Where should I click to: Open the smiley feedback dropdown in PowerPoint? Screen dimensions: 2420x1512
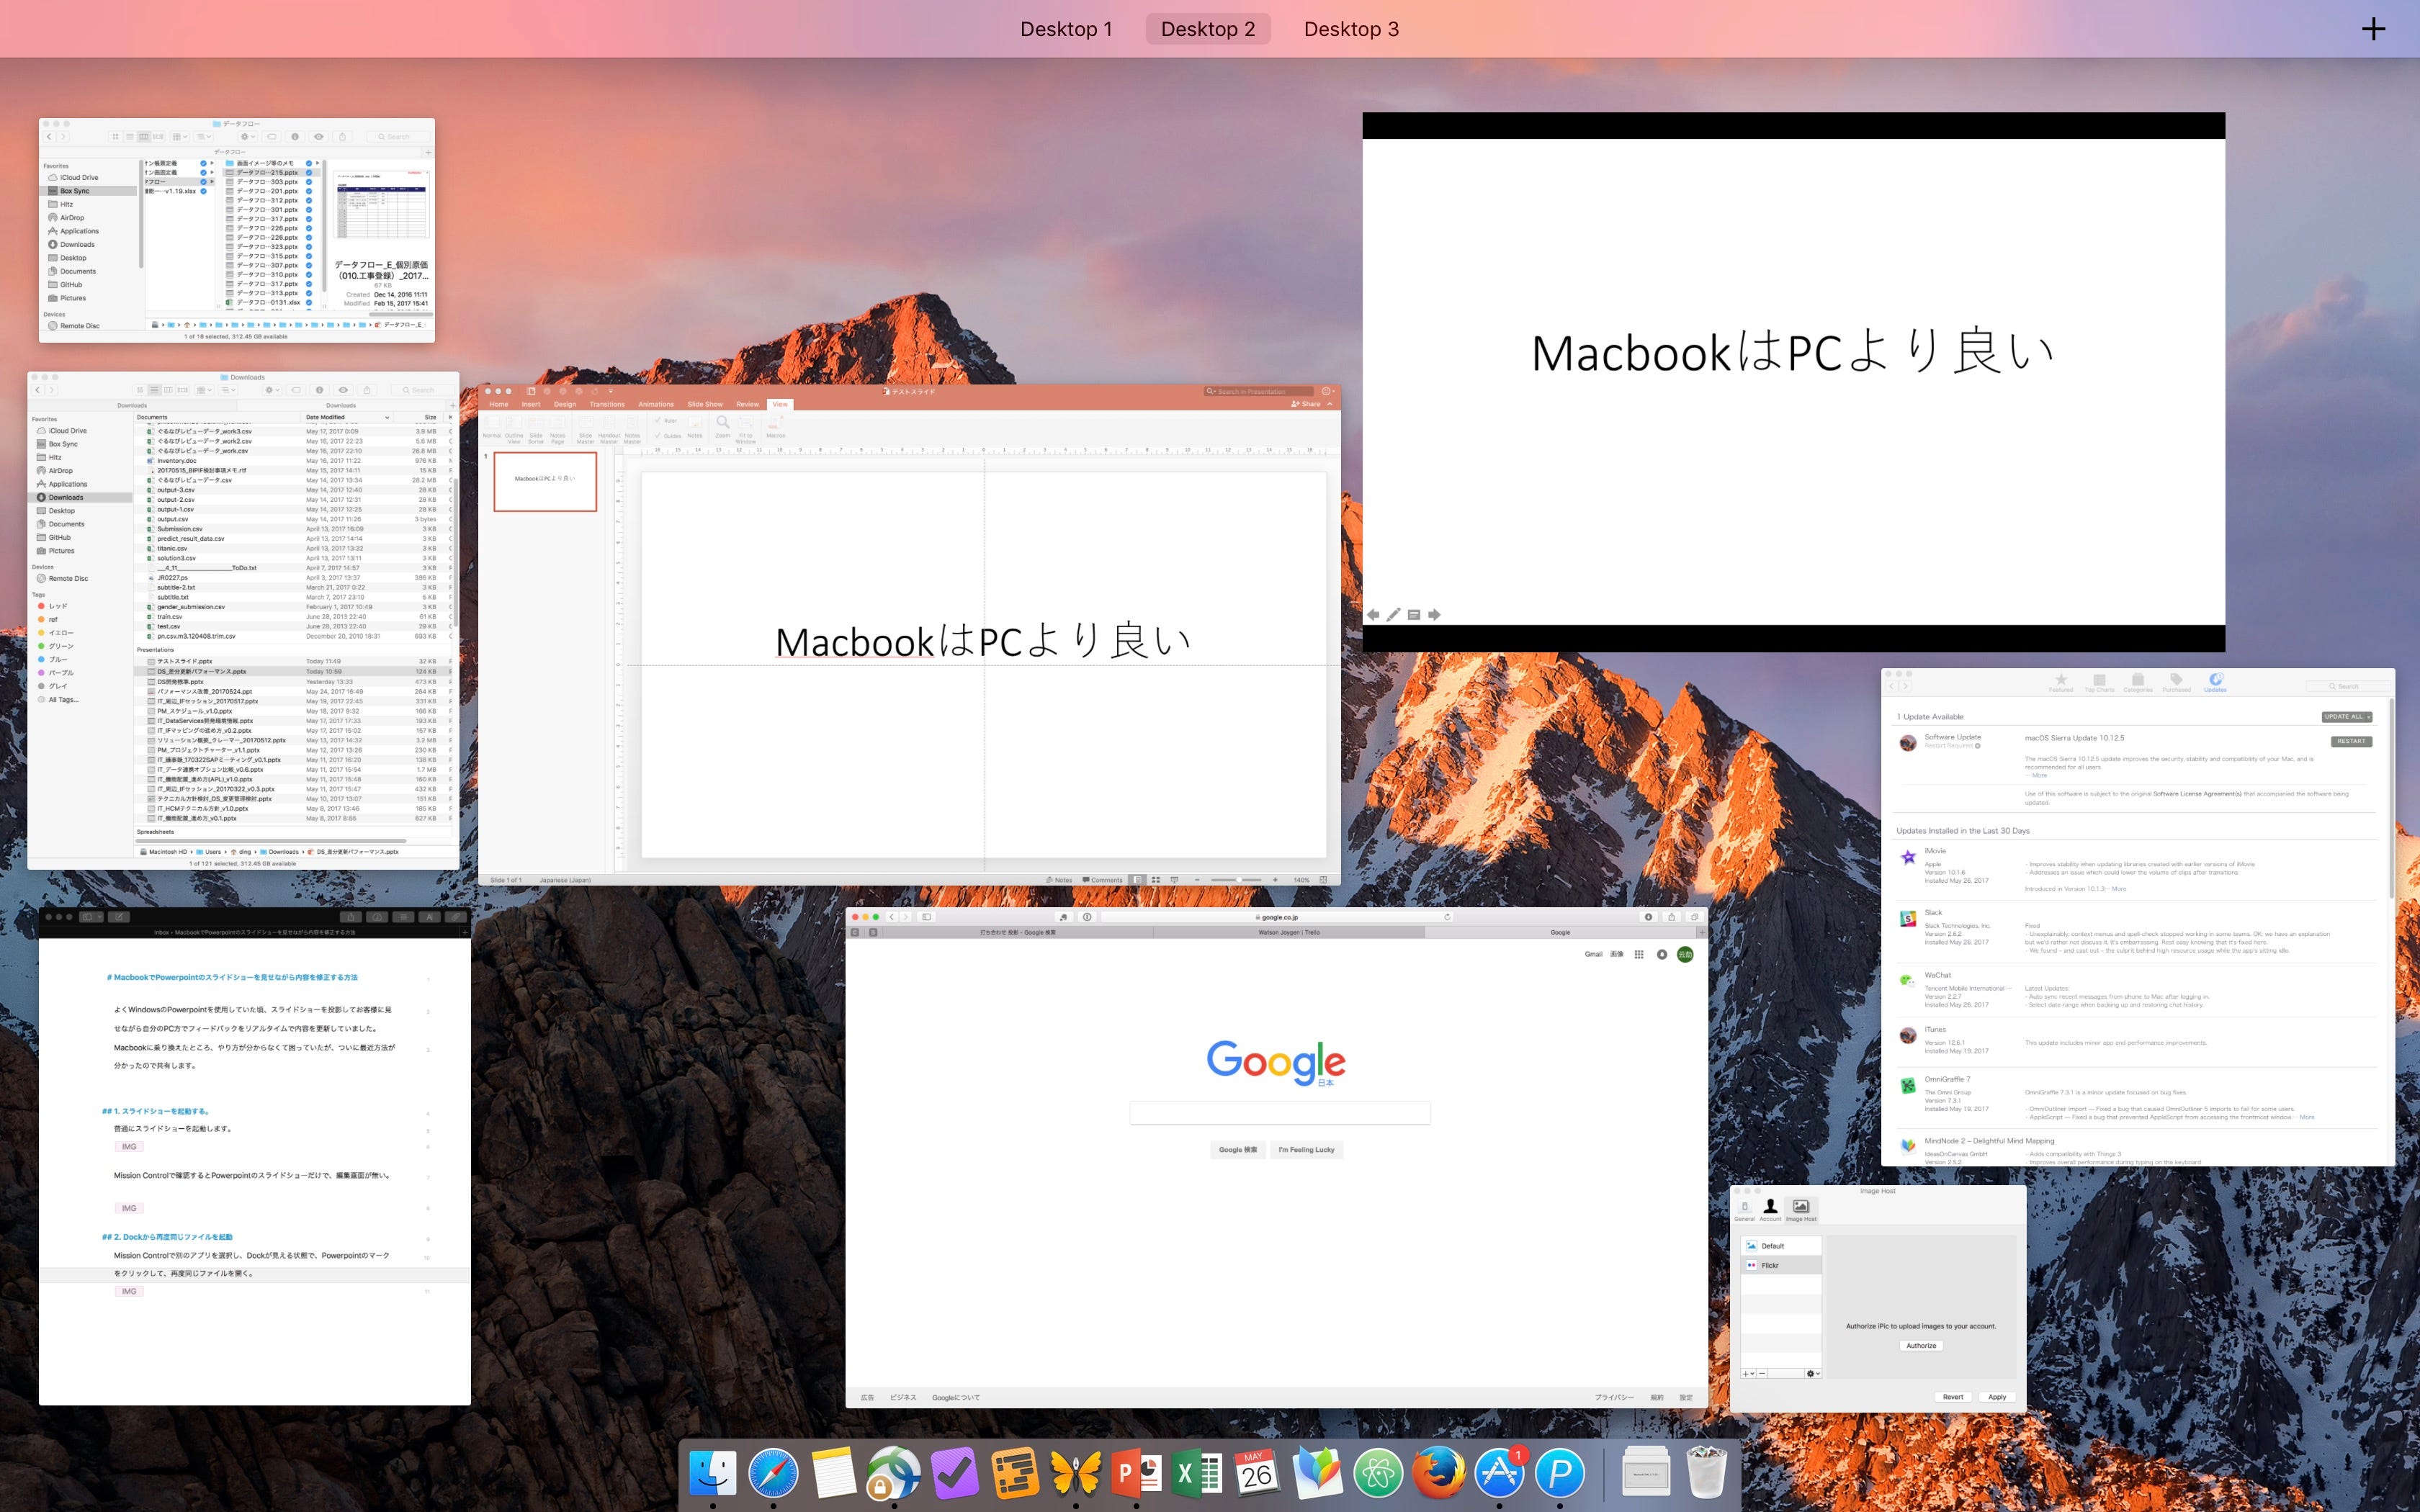[x=1328, y=391]
